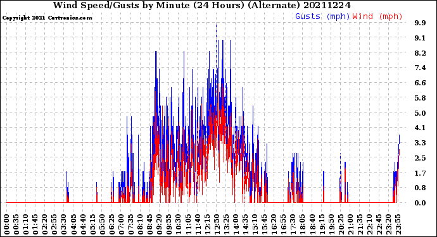Click the 19:50 time axis label
Screen dimensions: 437x237
(x=331, y=224)
